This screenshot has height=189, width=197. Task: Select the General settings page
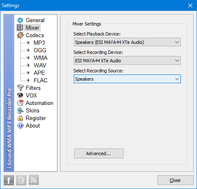pyautogui.click(x=35, y=20)
